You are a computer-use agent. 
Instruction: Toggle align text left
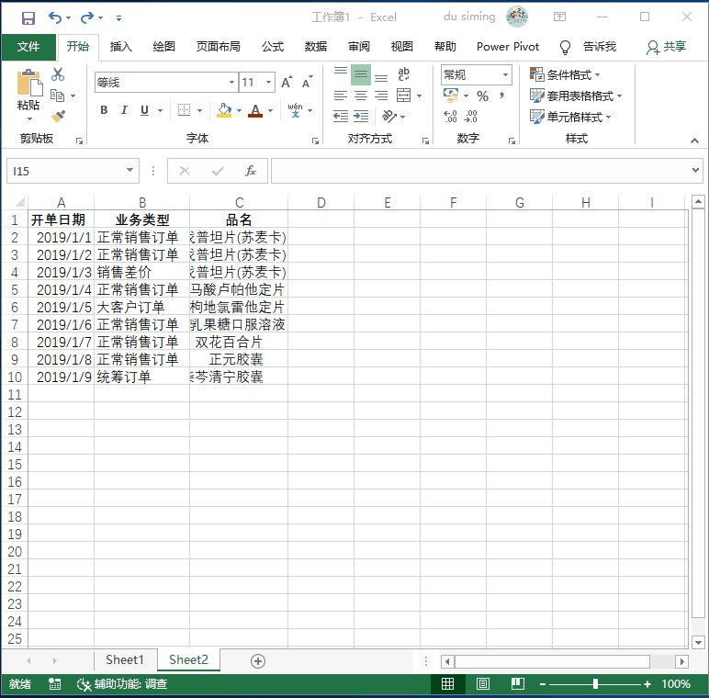click(341, 96)
